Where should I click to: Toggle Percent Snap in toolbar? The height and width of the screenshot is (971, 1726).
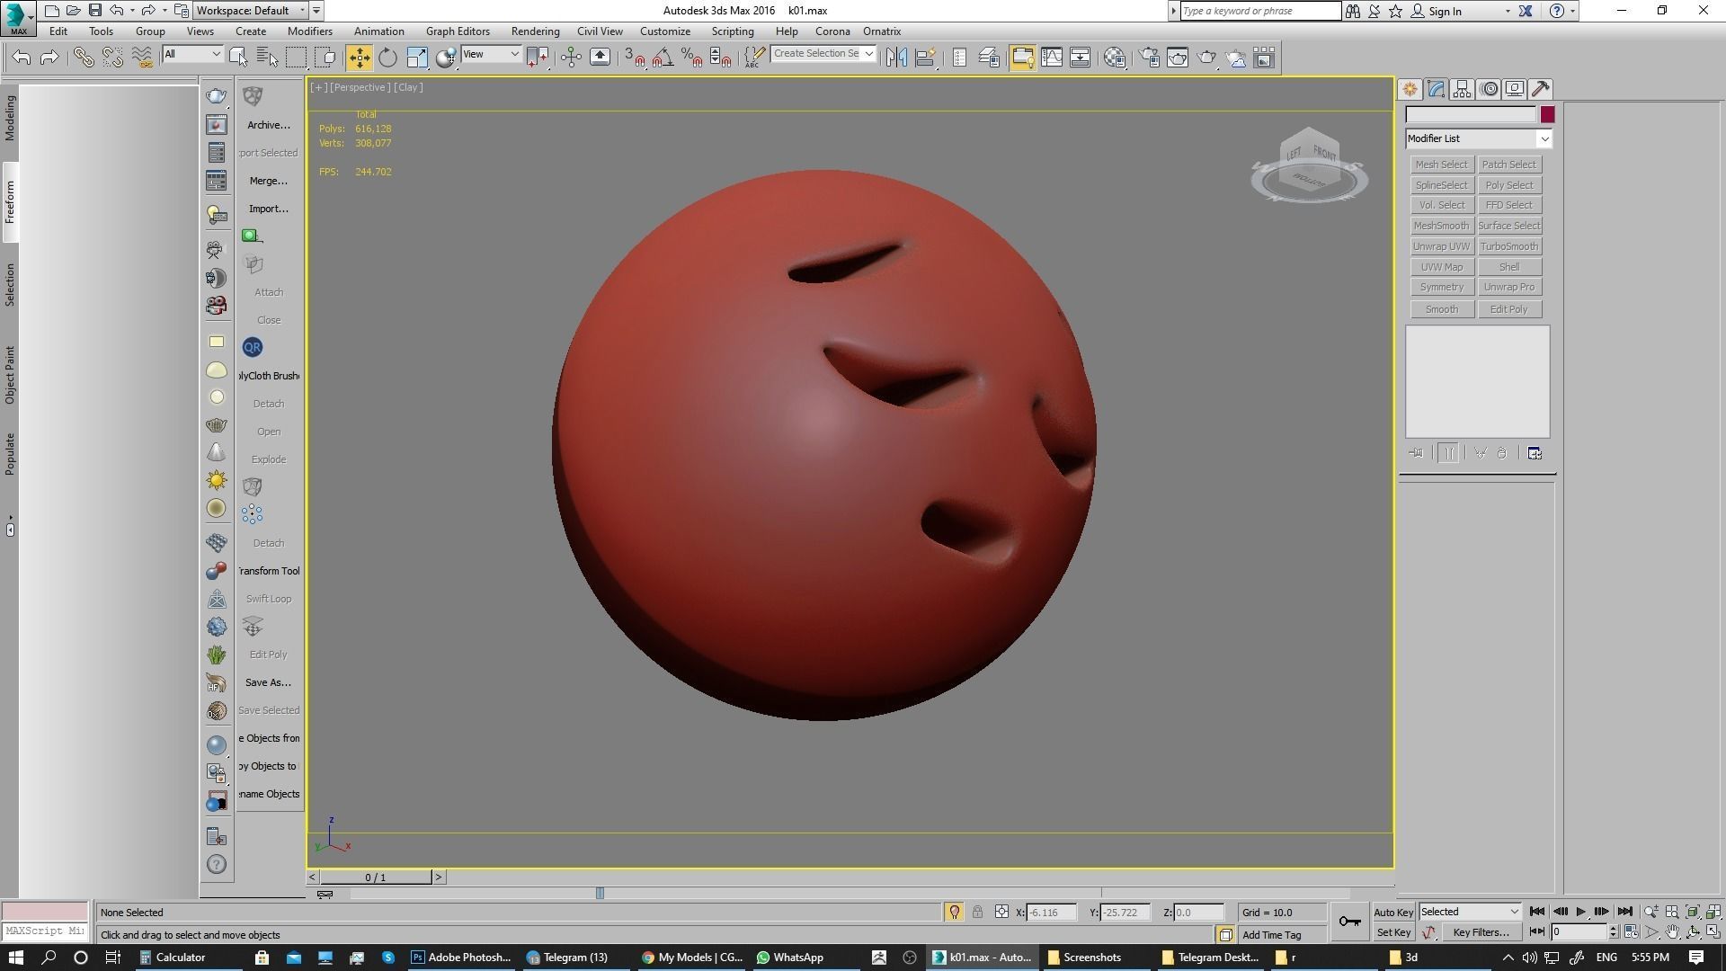click(x=691, y=58)
